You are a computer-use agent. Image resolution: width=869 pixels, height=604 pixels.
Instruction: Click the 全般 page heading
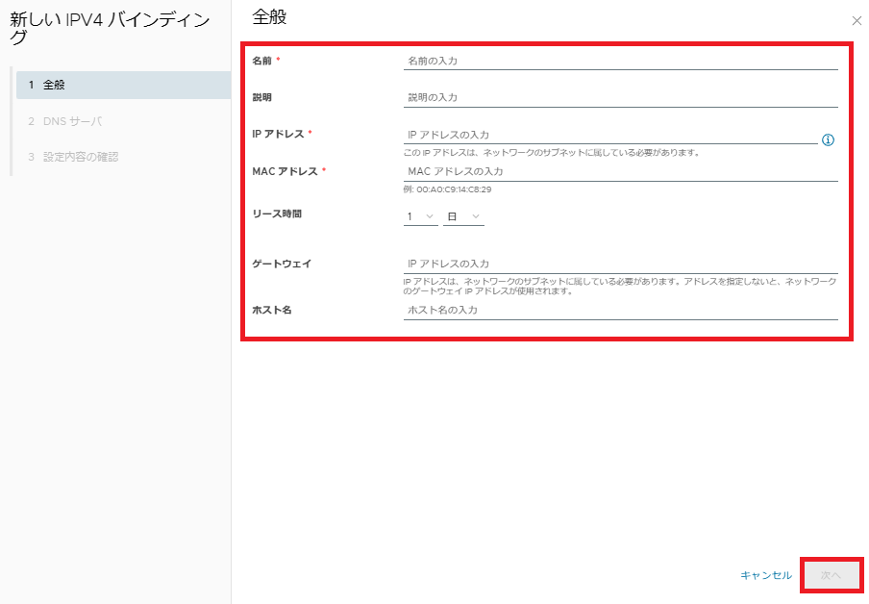[269, 17]
